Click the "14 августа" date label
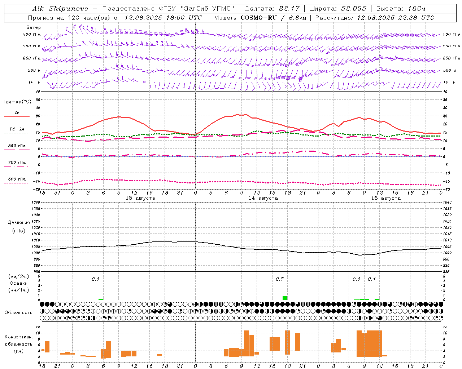 (x=263, y=198)
